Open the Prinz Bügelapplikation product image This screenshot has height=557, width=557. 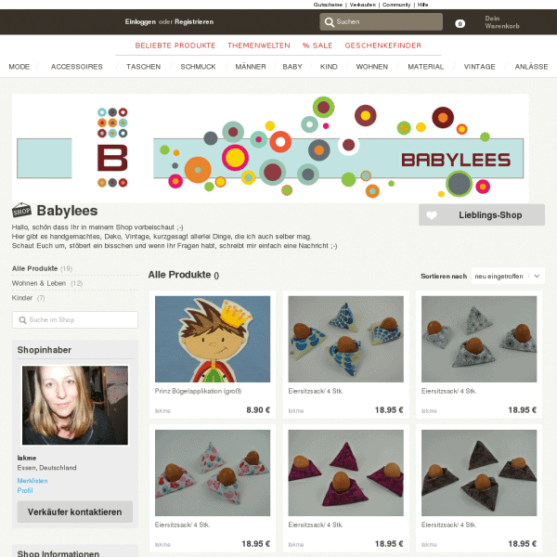click(213, 339)
